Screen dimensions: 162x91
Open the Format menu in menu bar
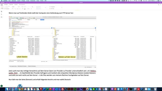click(x=28, y=1)
